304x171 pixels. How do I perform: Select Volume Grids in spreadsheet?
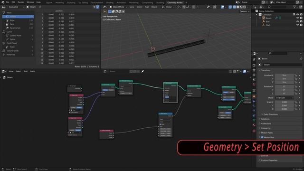[13, 51]
